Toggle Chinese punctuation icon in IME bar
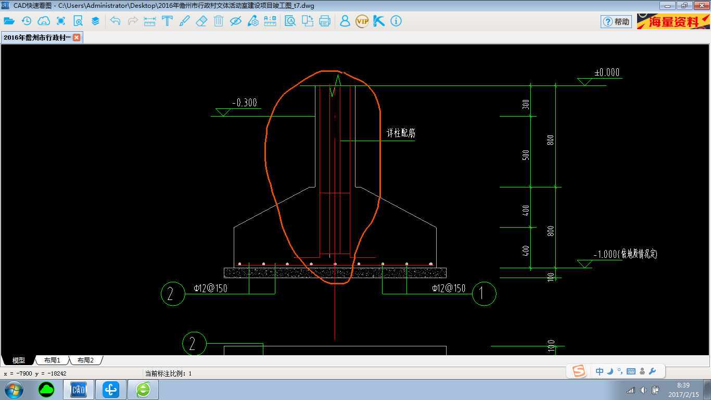 click(620, 371)
